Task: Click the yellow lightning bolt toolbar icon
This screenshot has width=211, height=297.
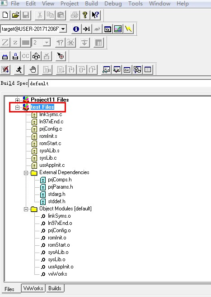Action: coord(128,29)
